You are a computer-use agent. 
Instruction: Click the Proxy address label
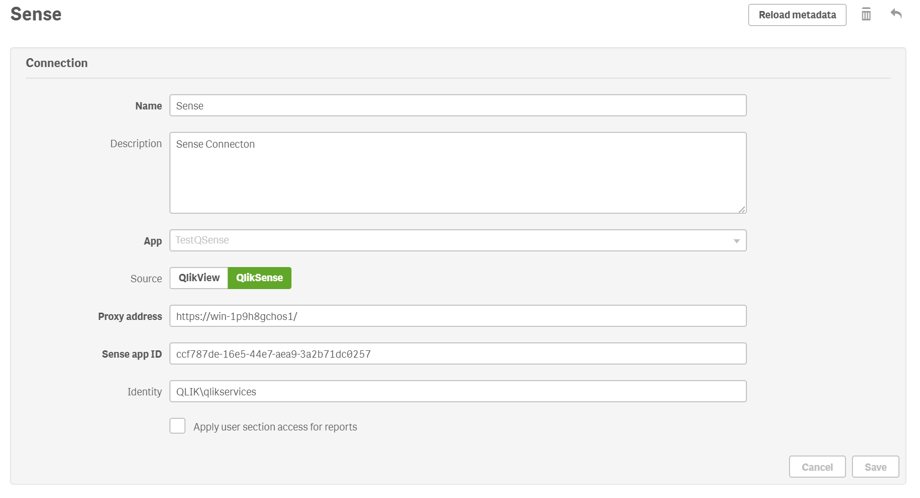point(130,316)
